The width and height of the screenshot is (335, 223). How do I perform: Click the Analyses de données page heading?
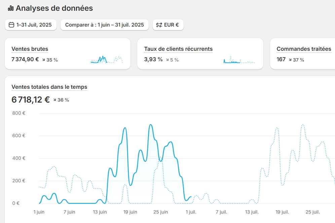coord(54,8)
